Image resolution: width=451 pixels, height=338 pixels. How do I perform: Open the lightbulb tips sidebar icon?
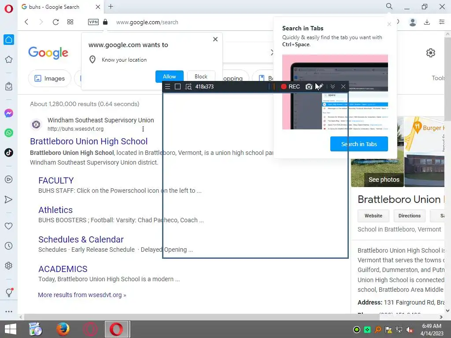tap(9, 293)
